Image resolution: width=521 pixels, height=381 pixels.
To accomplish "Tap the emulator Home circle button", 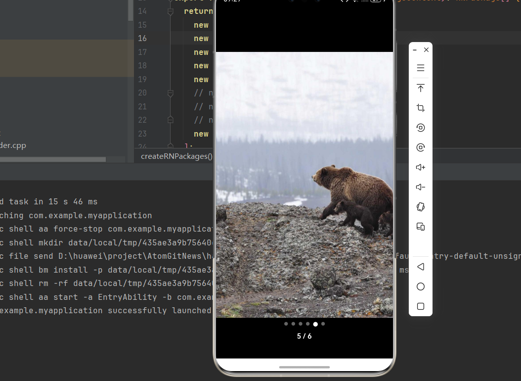I will pyautogui.click(x=420, y=286).
